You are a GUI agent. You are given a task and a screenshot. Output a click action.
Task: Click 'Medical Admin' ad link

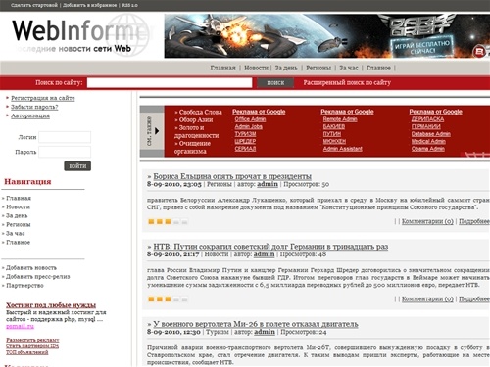428,141
